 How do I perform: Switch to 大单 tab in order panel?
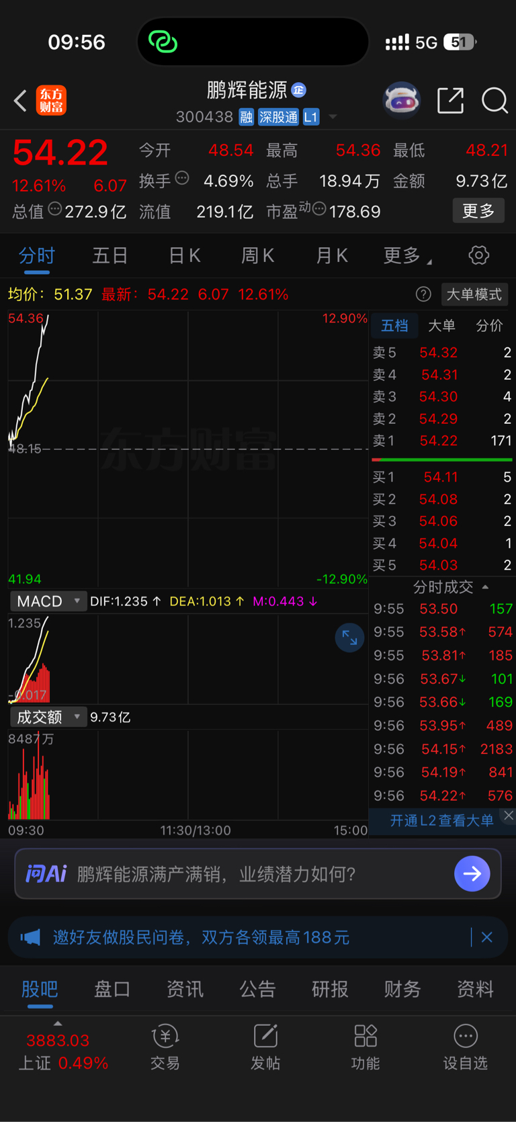coord(441,326)
